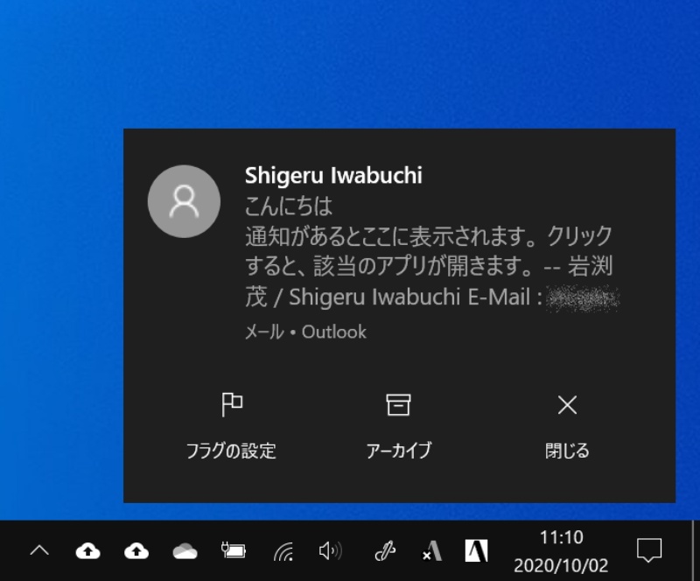Open the Wi-Fi network tray icon
This screenshot has height=581, width=700.
(x=283, y=551)
